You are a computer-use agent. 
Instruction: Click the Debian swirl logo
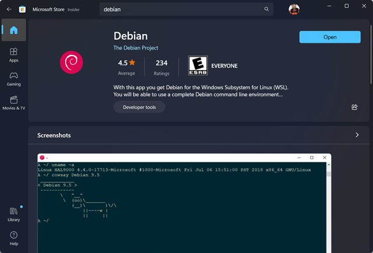click(x=71, y=63)
